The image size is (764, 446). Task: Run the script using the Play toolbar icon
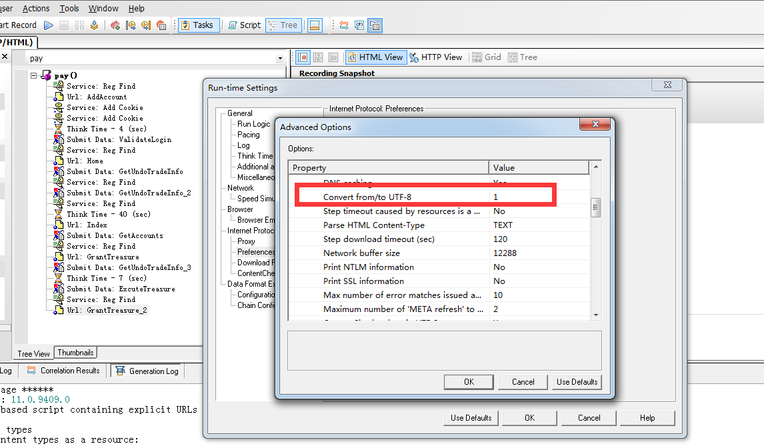47,25
